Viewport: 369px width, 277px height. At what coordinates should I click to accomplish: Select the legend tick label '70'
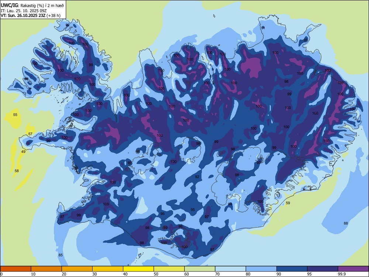point(217,274)
